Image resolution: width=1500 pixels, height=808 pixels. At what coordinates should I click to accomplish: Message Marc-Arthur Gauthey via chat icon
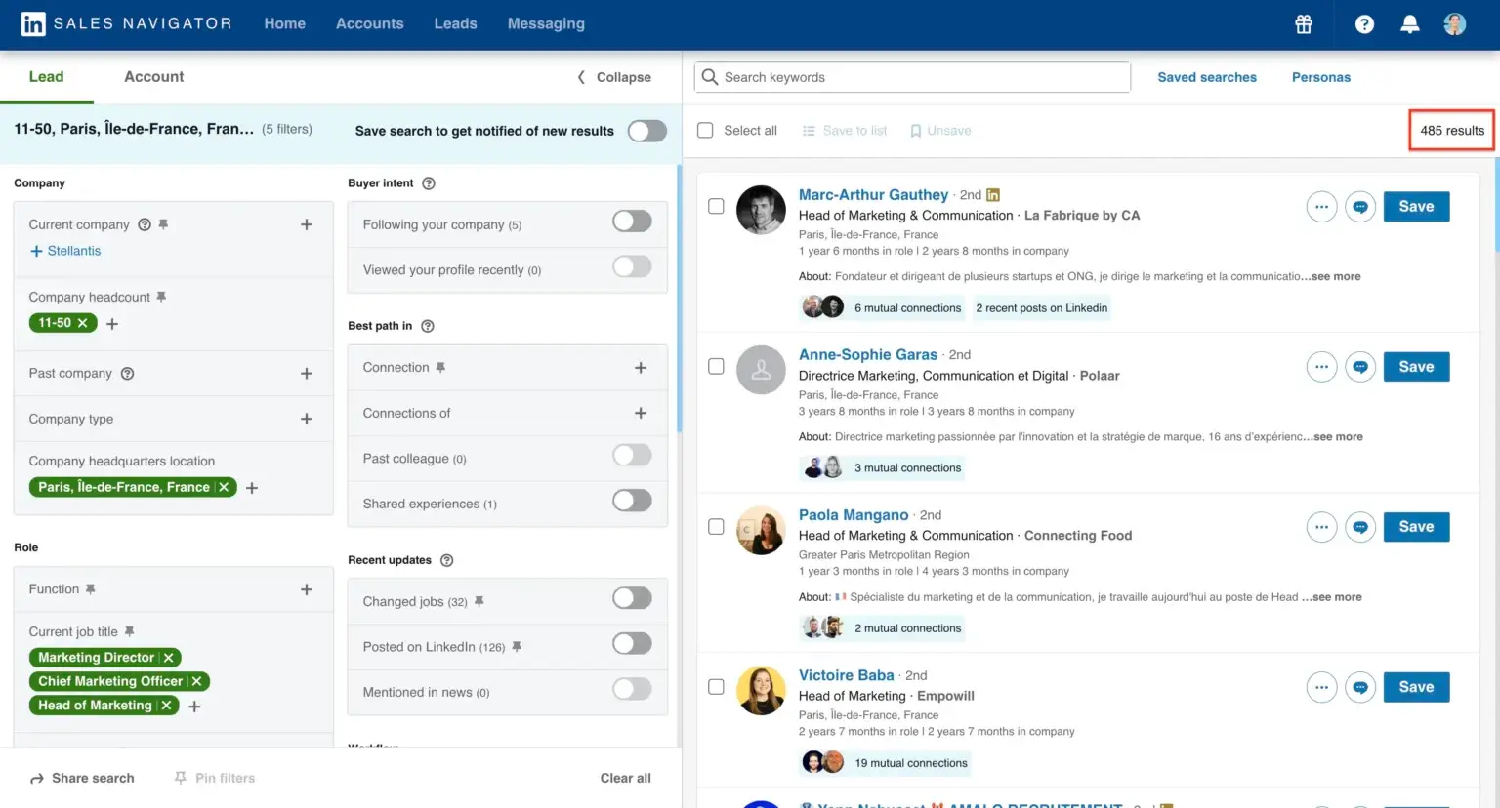1360,207
